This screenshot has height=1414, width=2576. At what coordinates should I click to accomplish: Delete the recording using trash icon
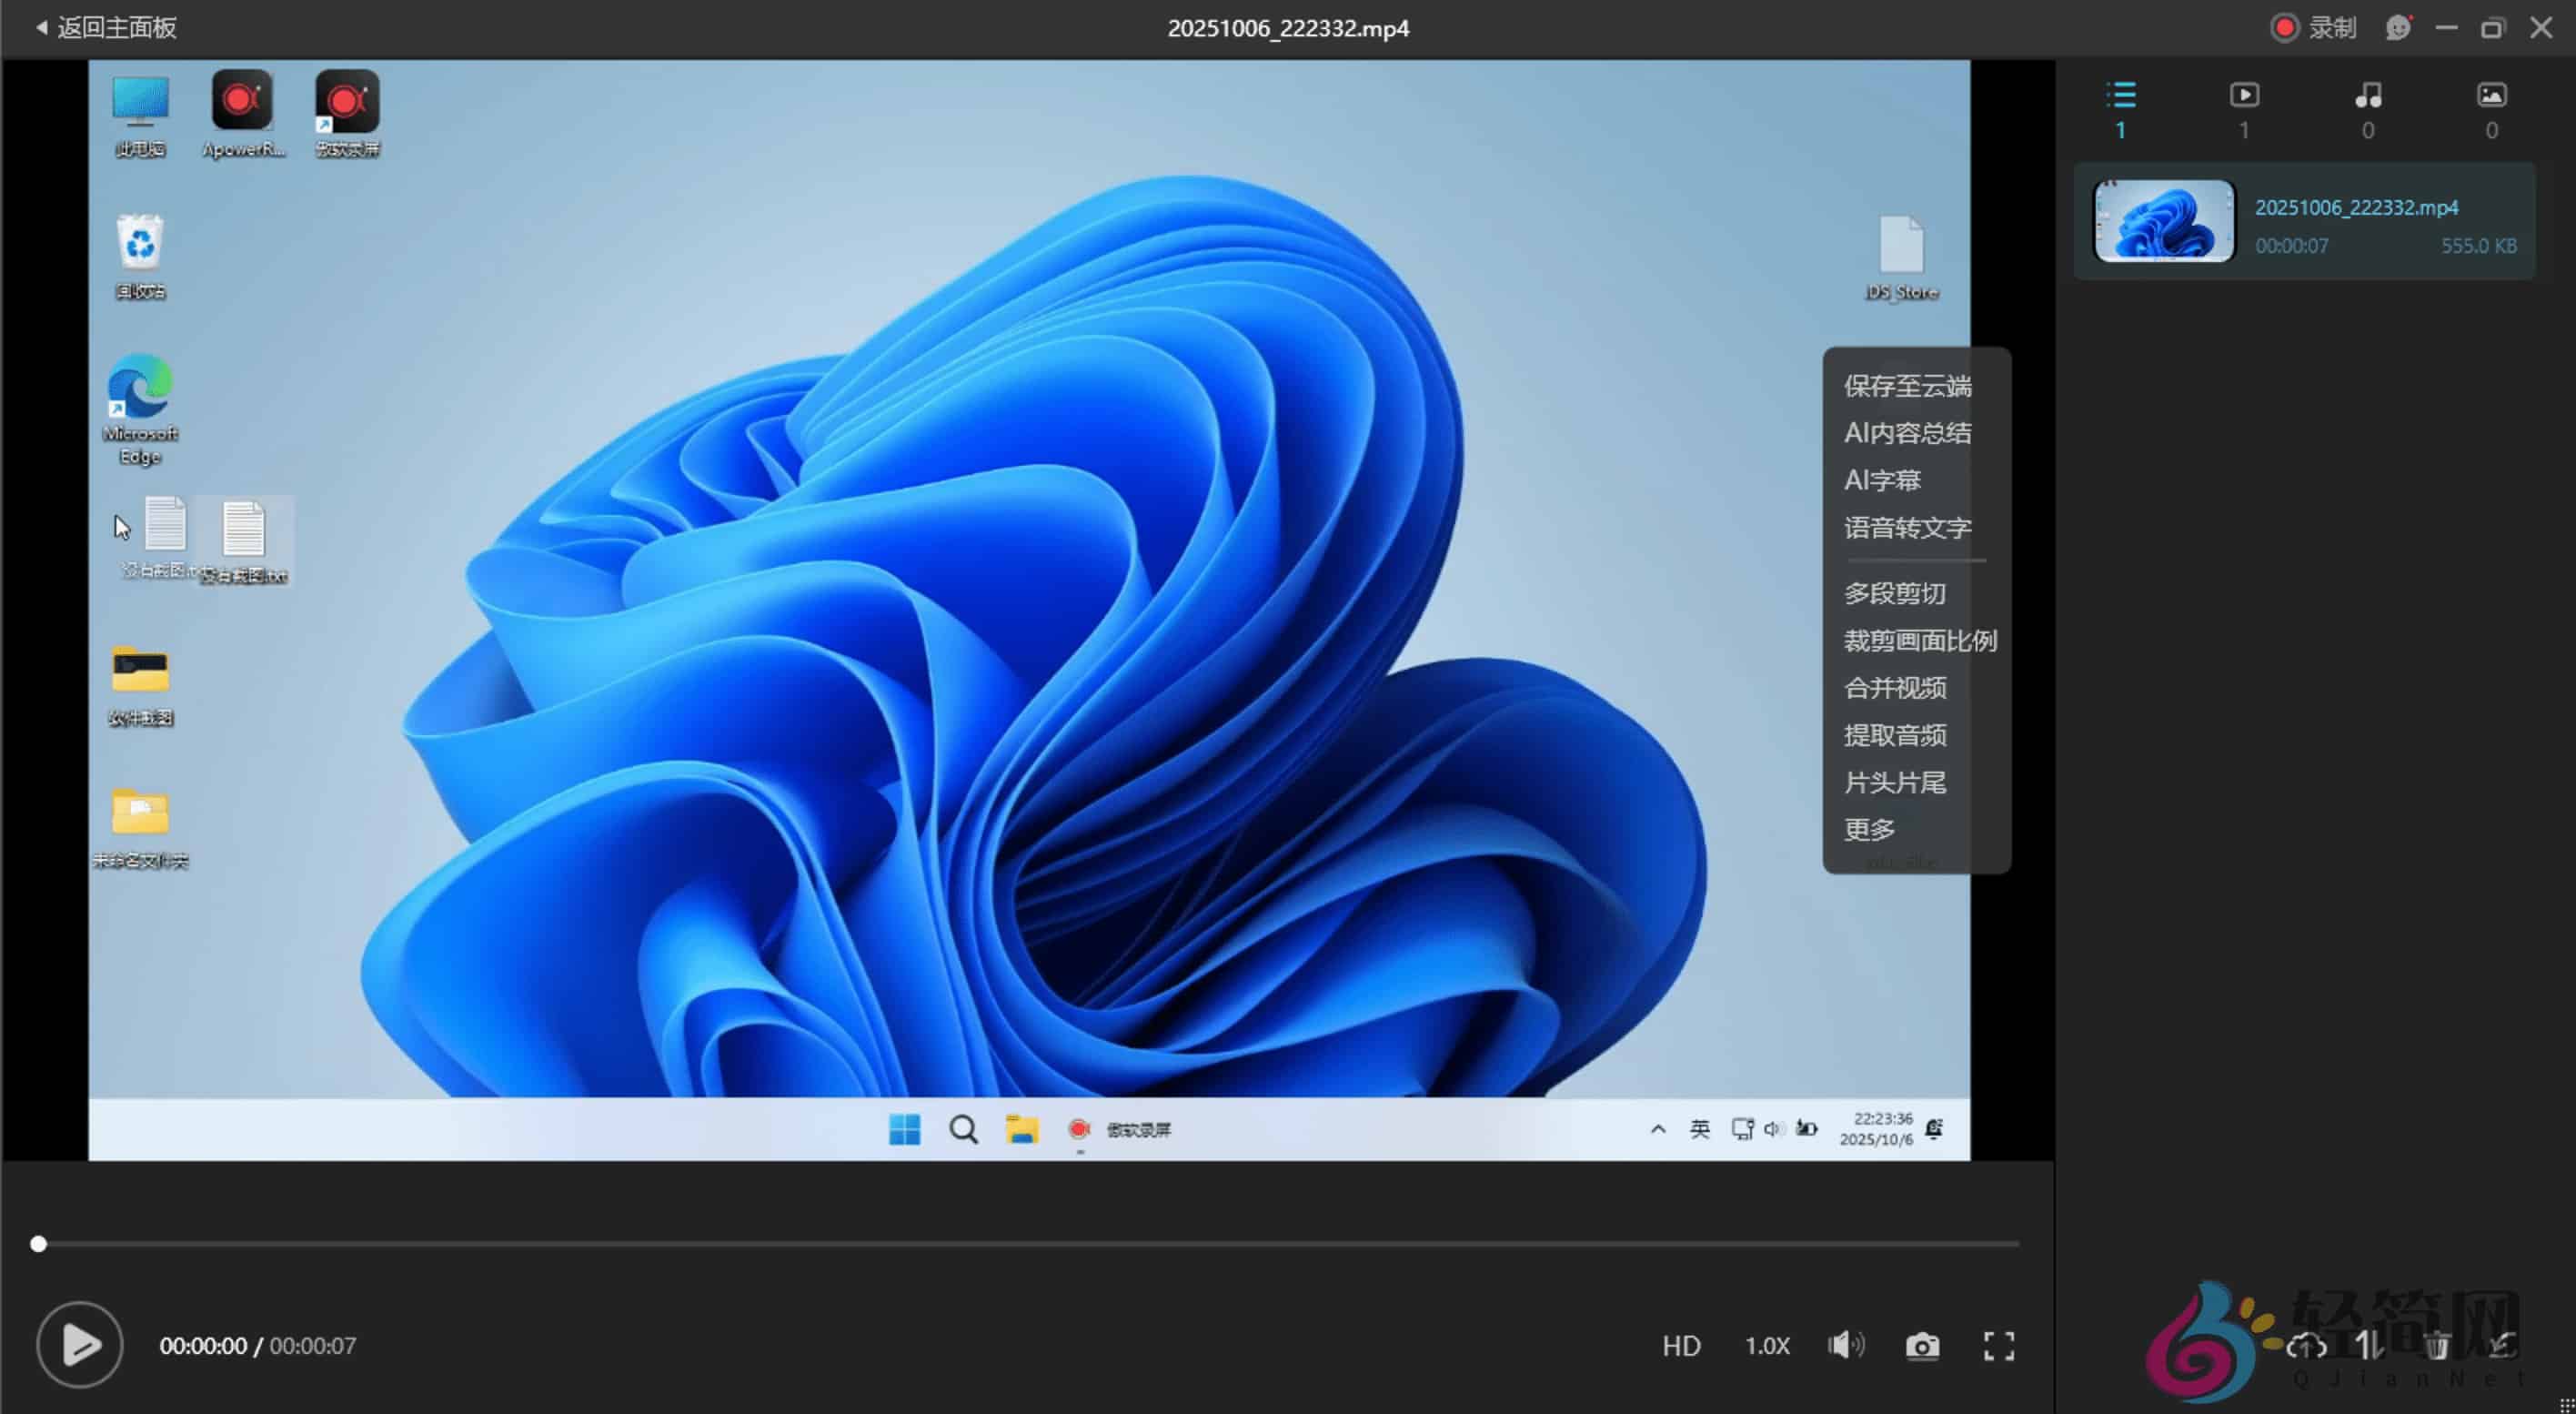pos(2437,1347)
